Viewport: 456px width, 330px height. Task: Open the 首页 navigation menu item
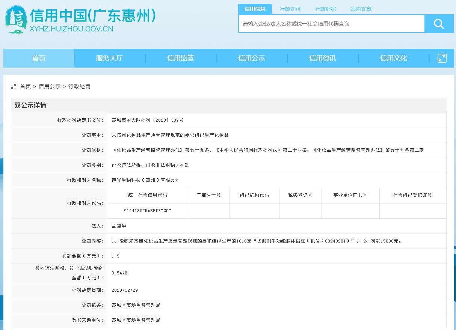pos(39,58)
